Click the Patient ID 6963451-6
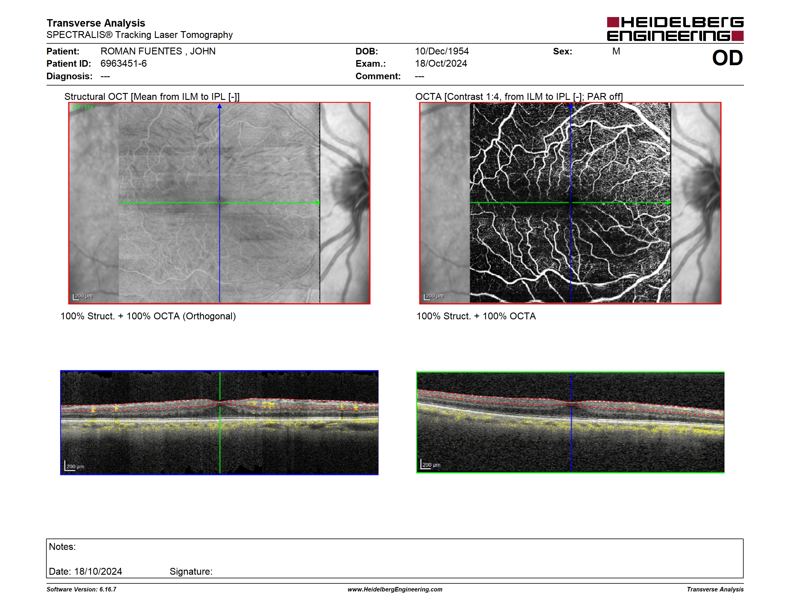The height and width of the screenshot is (610, 790). [x=124, y=64]
